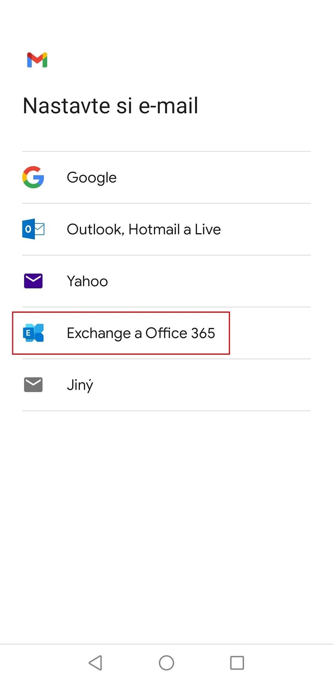Tap the blue Outlook envelope icon
The width and height of the screenshot is (333, 682).
tap(33, 229)
